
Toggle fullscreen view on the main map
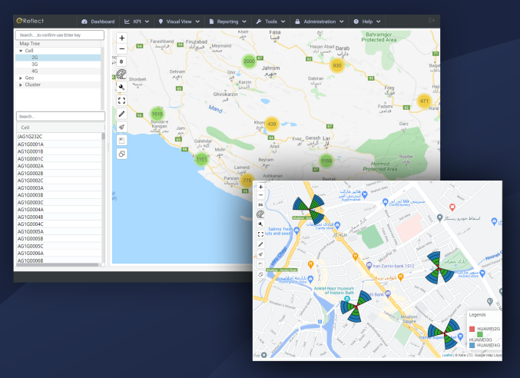121,100
